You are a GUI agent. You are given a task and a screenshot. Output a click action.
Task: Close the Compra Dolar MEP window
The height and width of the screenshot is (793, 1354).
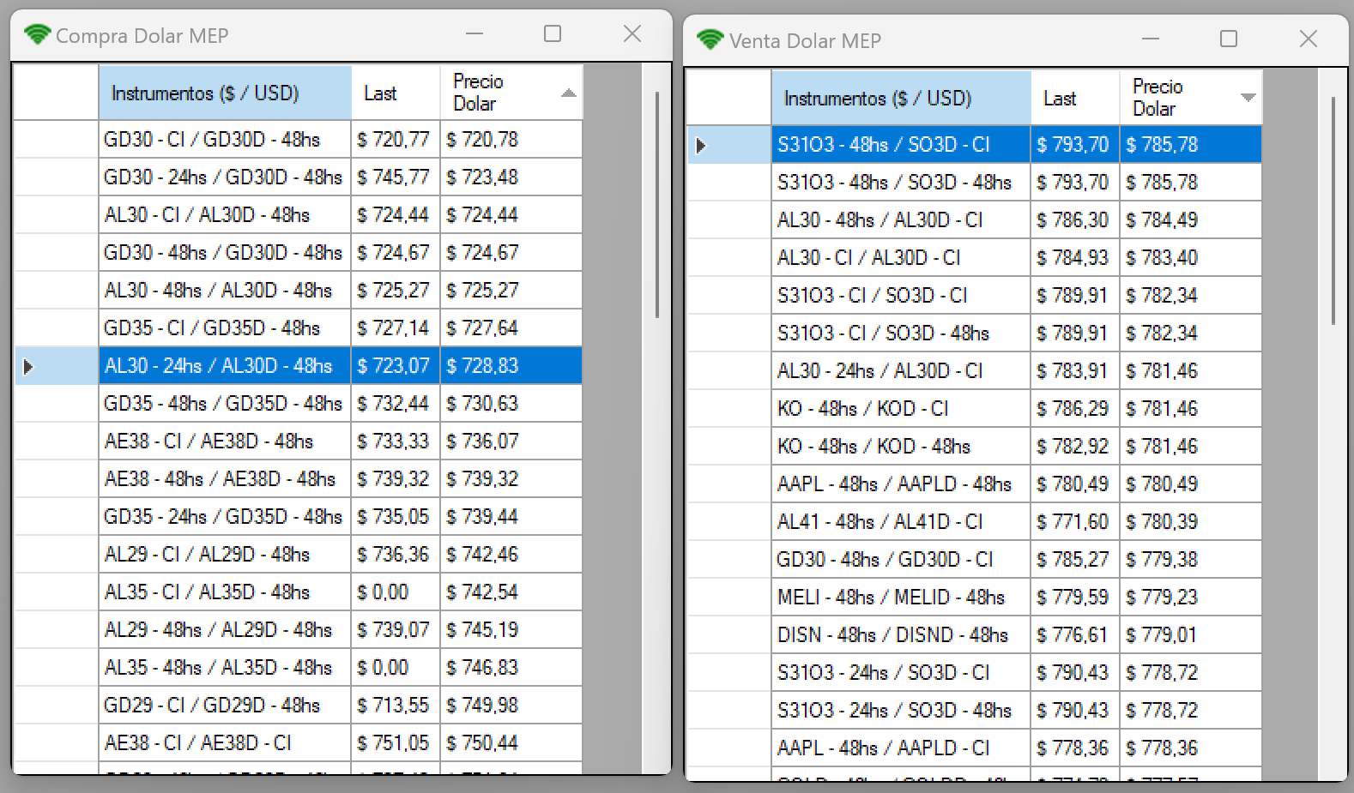coord(632,34)
